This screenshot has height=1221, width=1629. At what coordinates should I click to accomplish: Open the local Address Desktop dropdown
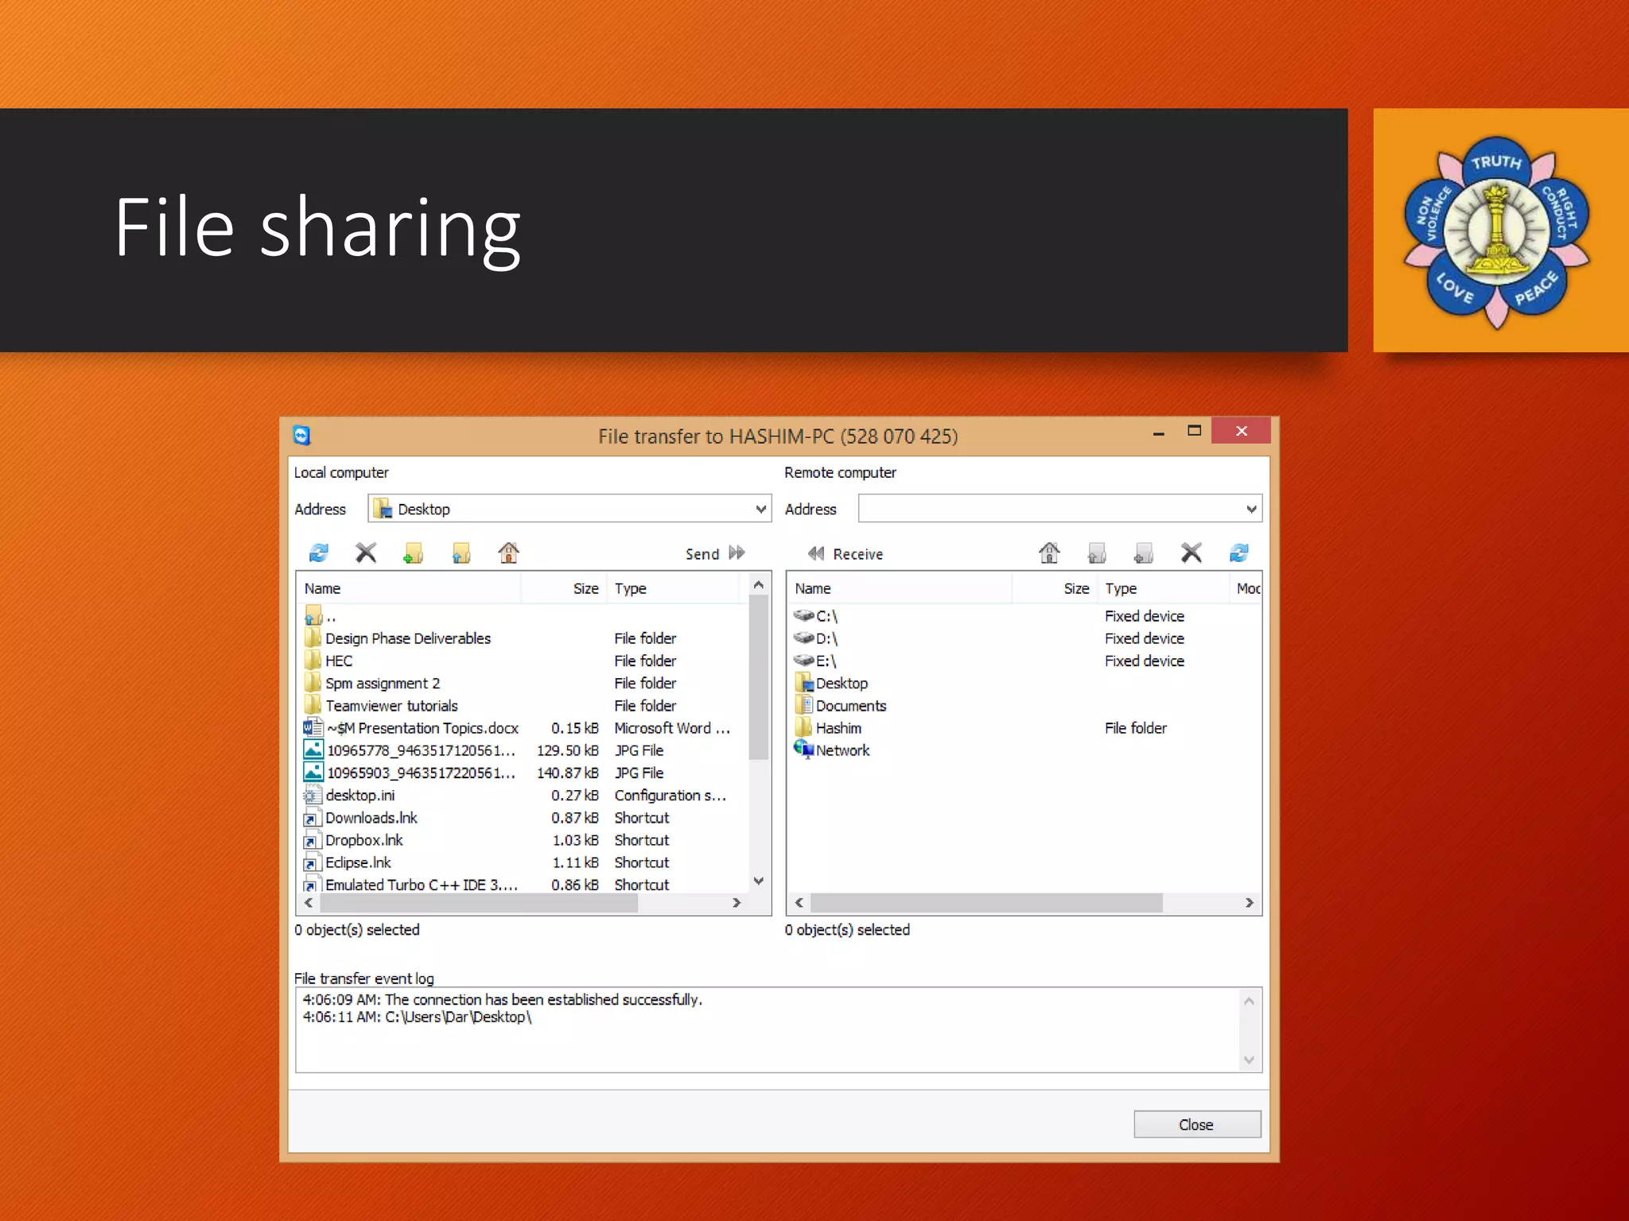point(761,509)
